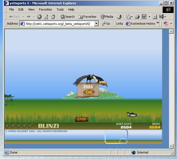The image size is (177, 159).
Task: Minimize the Internet Explorer window
Action: [161, 3]
